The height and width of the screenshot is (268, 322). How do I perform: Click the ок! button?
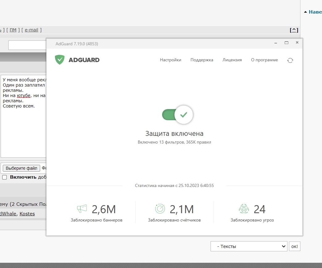(x=295, y=246)
